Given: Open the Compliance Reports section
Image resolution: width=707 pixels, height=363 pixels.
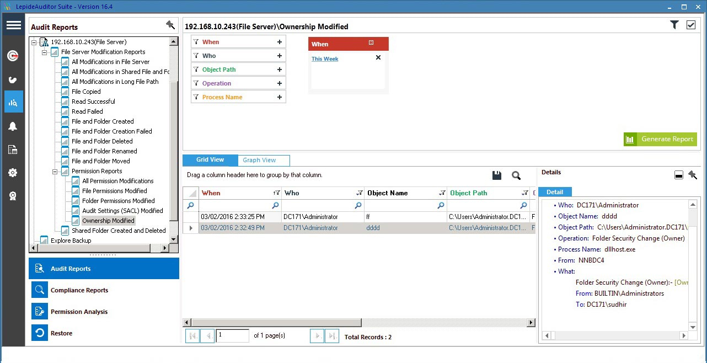Looking at the screenshot, I should click(x=104, y=290).
